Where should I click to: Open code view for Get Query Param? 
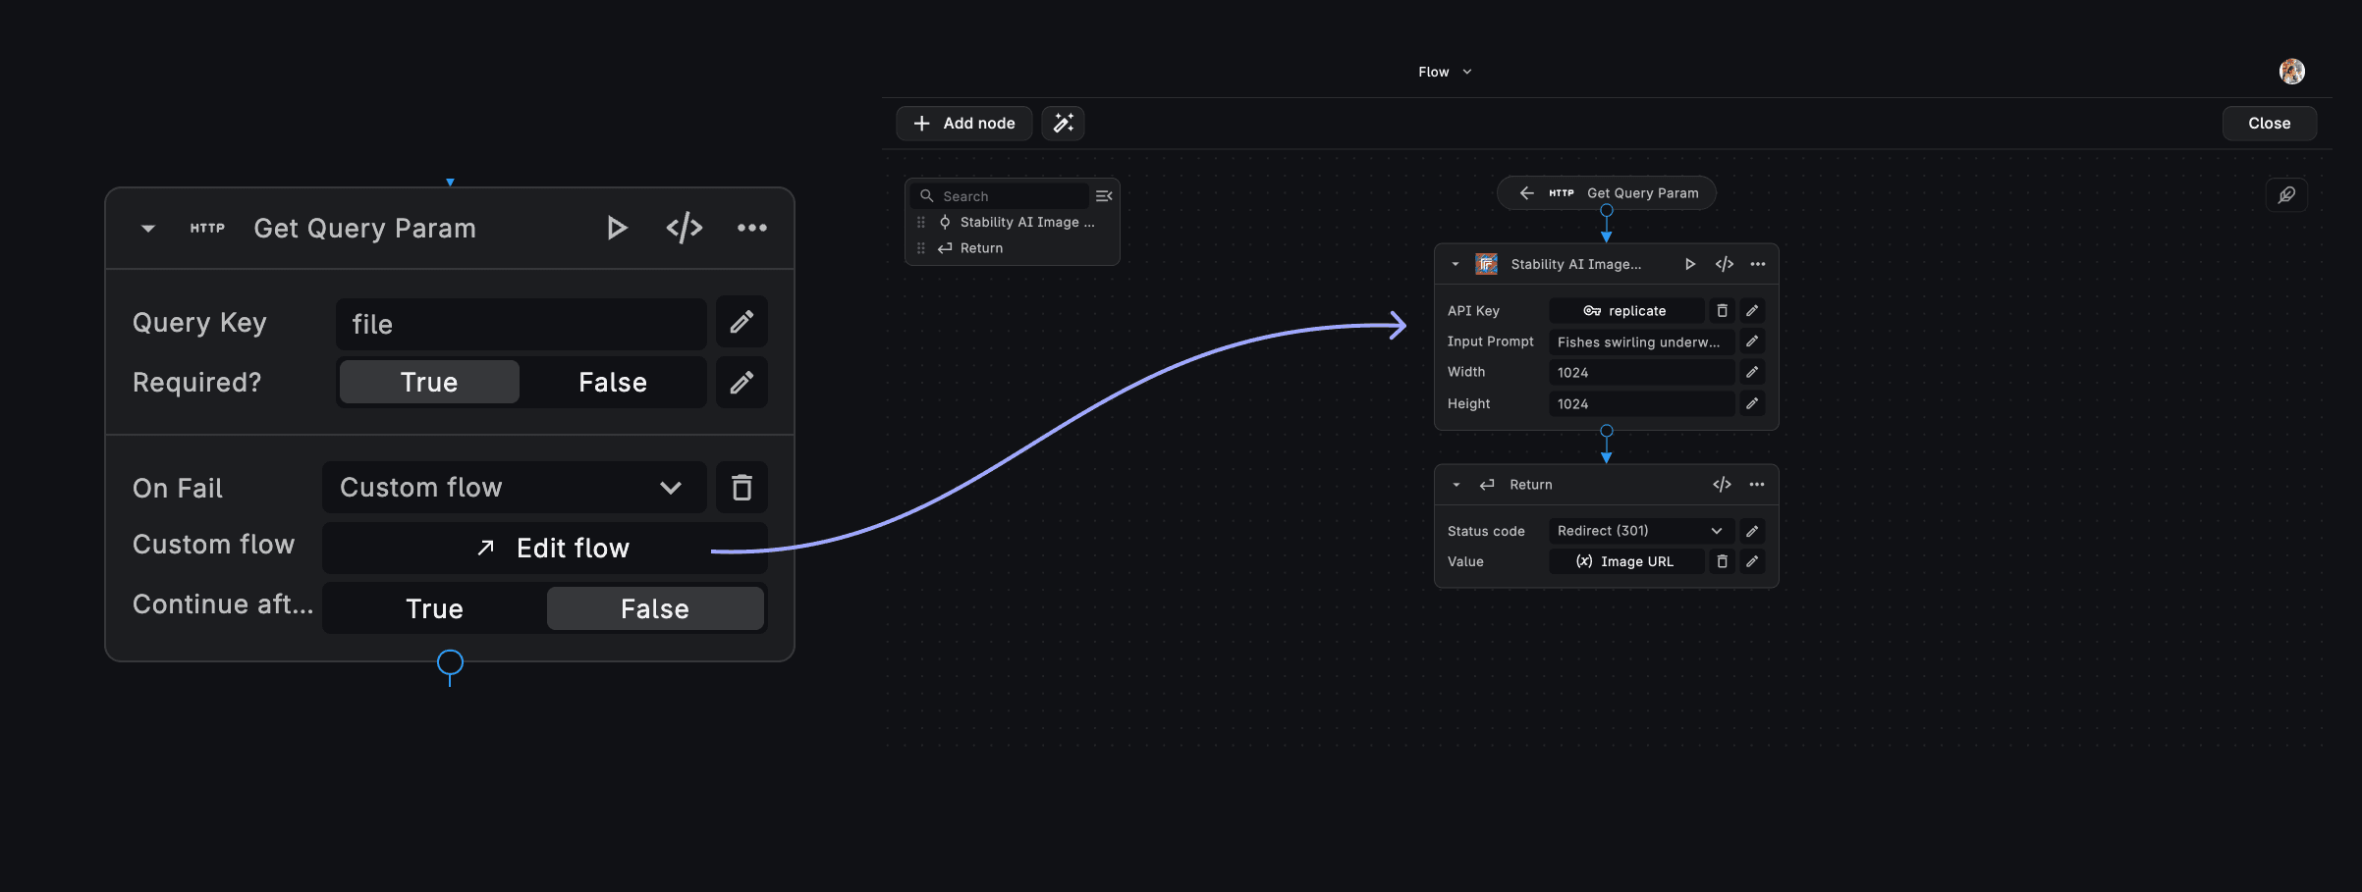[x=684, y=228]
